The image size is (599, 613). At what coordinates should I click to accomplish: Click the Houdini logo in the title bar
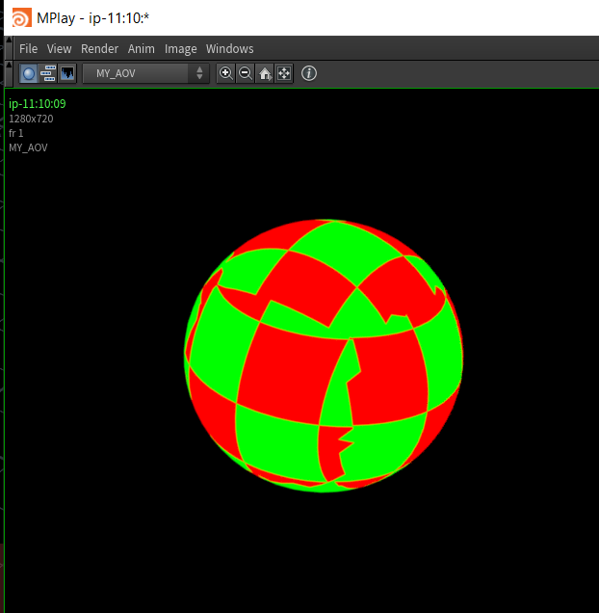21,18
